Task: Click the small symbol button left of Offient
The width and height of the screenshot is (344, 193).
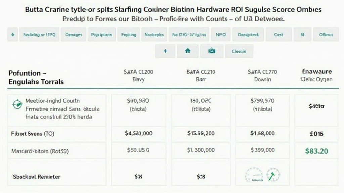Action: tap(302, 34)
